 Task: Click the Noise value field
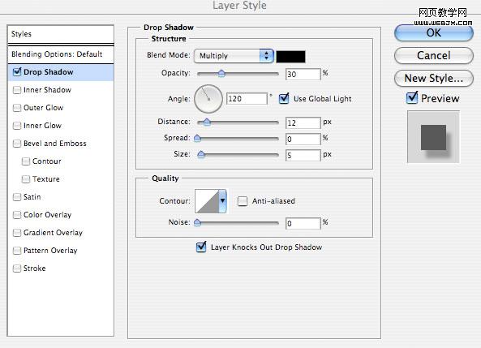coord(303,223)
